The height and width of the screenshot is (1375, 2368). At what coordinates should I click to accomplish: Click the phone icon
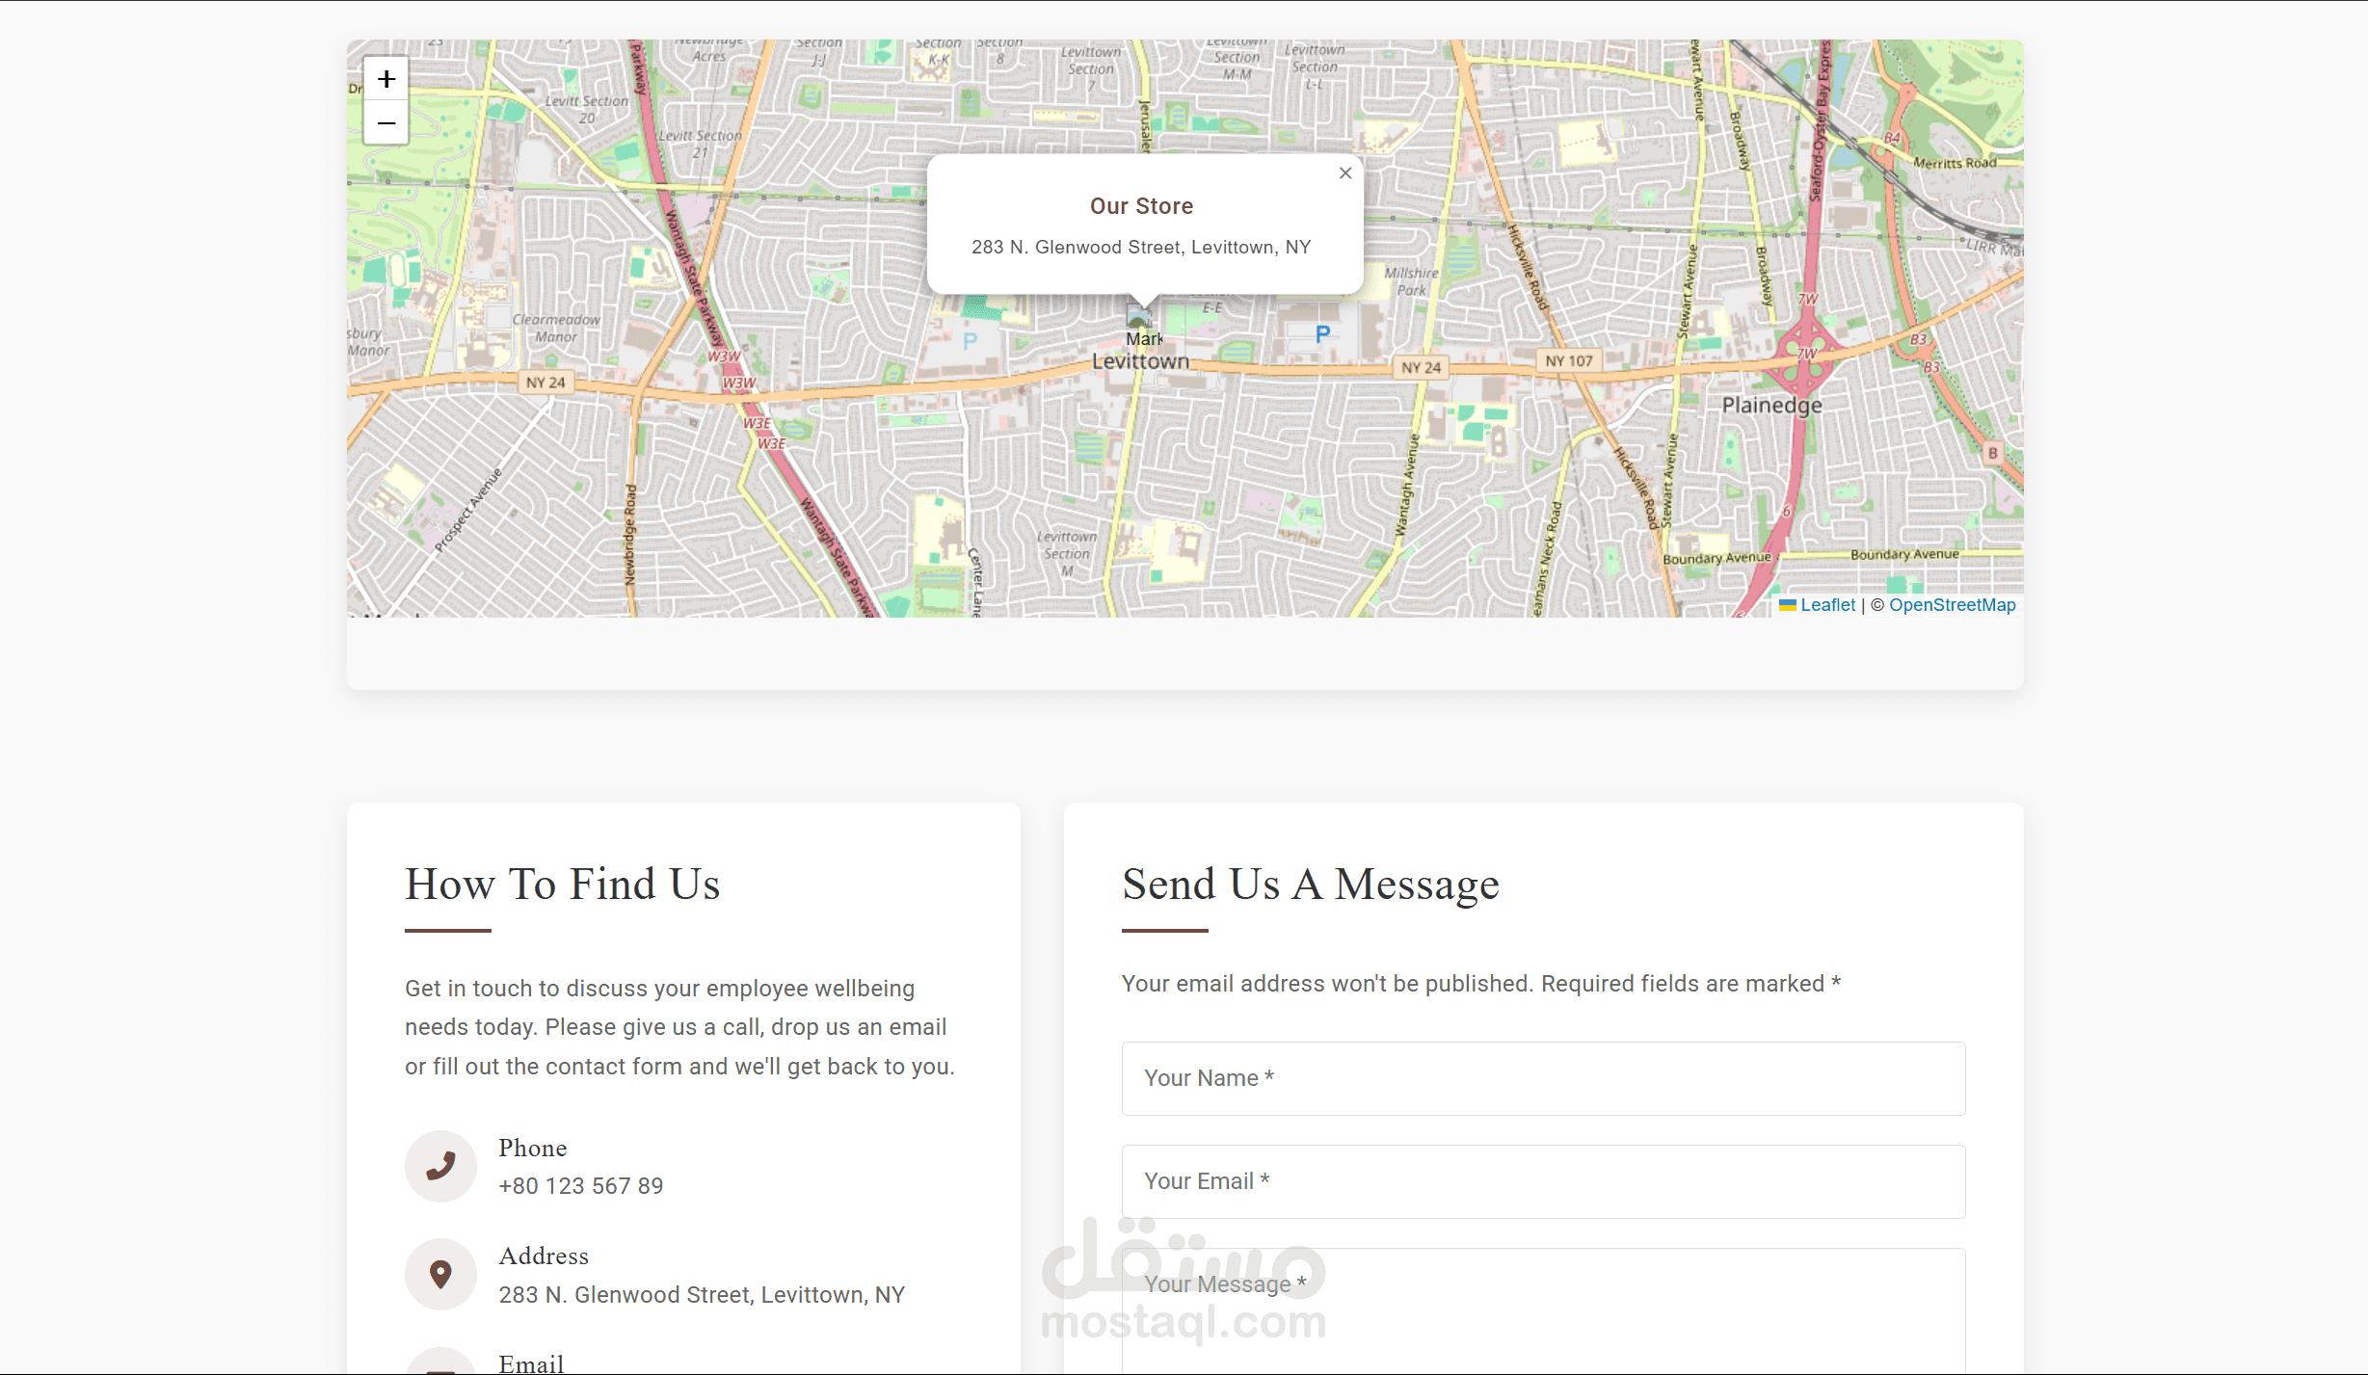pyautogui.click(x=440, y=1166)
